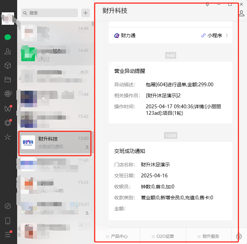The height and width of the screenshot is (244, 247).
Task: Open the Search star icon in sidebar
Action: point(8,137)
